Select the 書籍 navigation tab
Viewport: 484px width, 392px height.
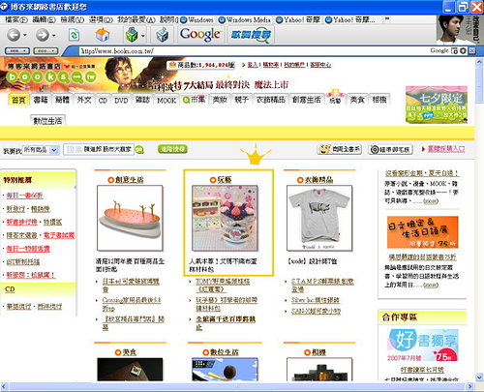pos(41,100)
